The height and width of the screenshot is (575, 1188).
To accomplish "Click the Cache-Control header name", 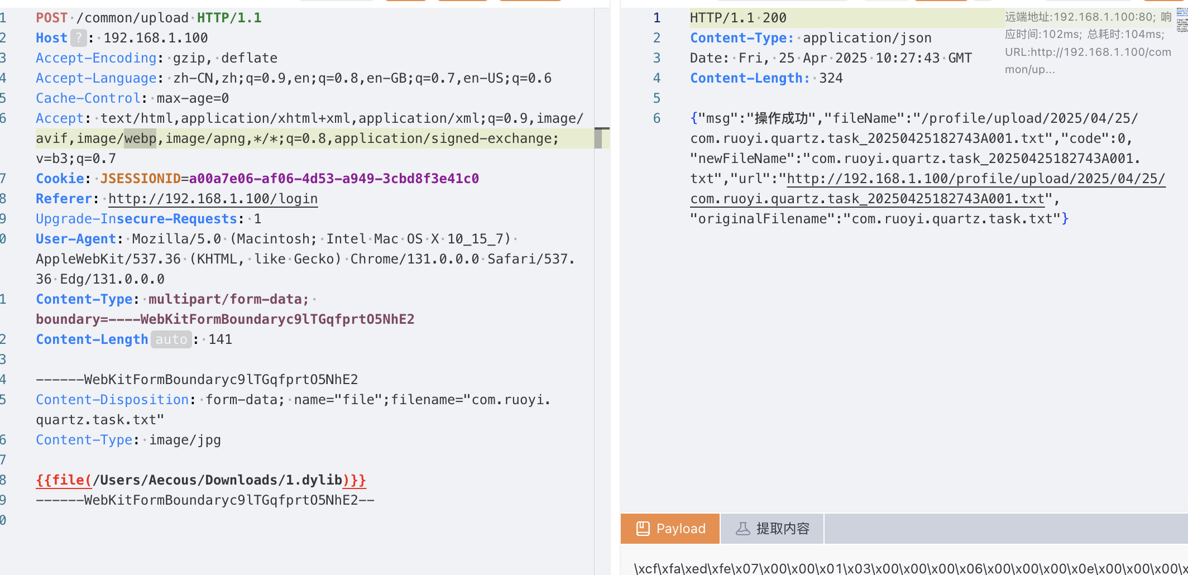I will pyautogui.click(x=88, y=98).
